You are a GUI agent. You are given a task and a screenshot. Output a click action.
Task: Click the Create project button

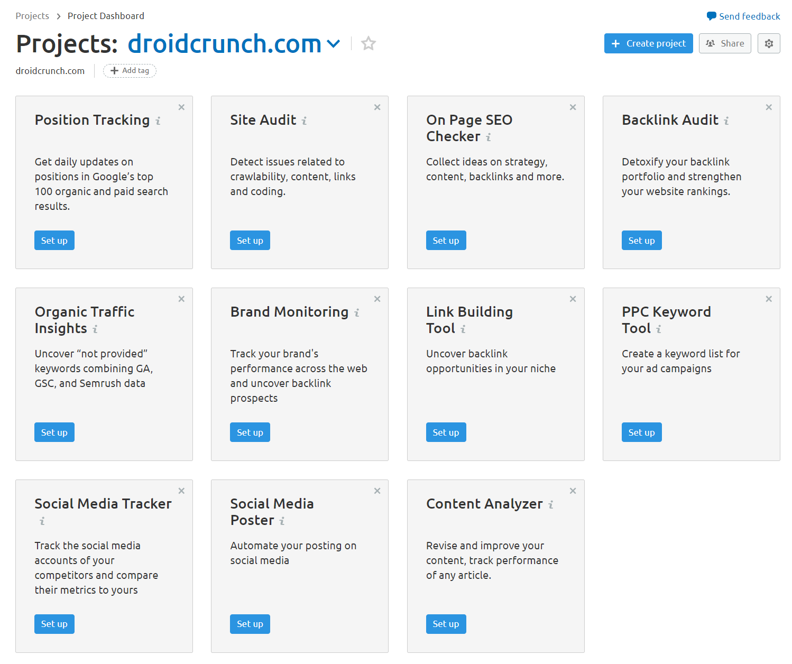coord(648,43)
